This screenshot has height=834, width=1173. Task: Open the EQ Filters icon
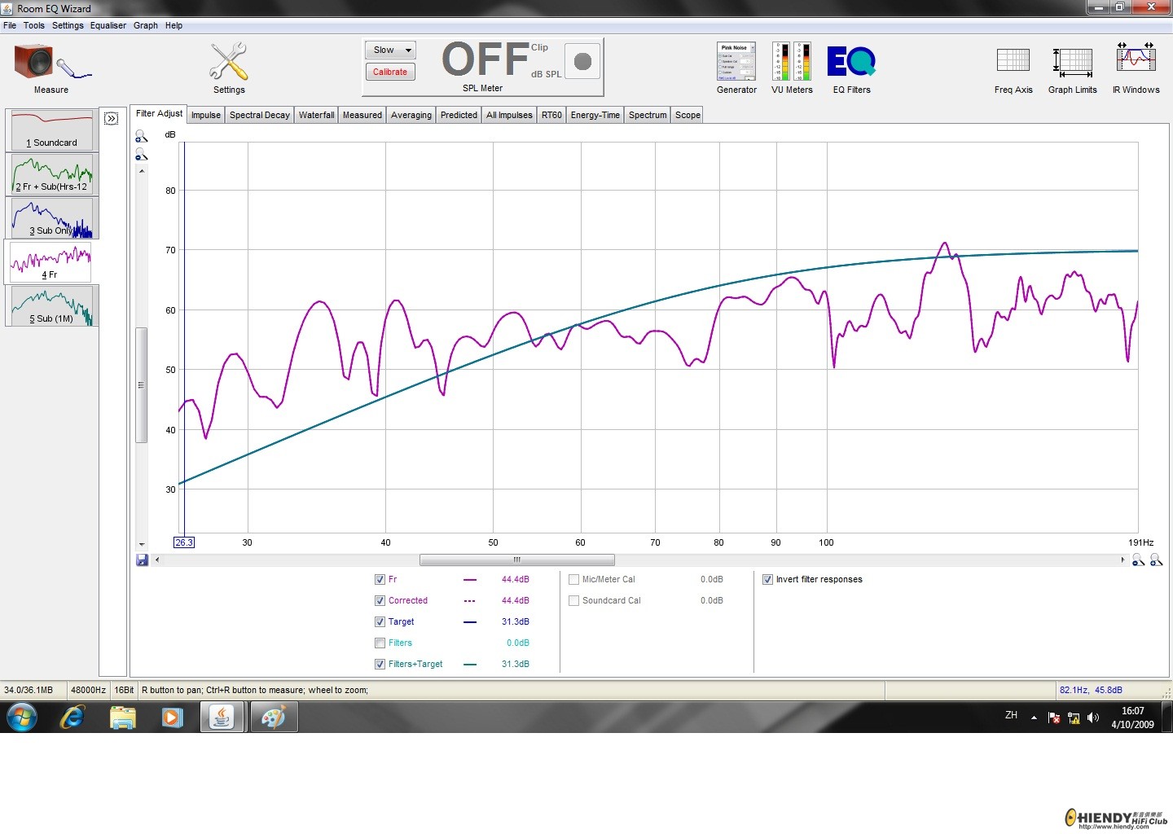coord(851,61)
